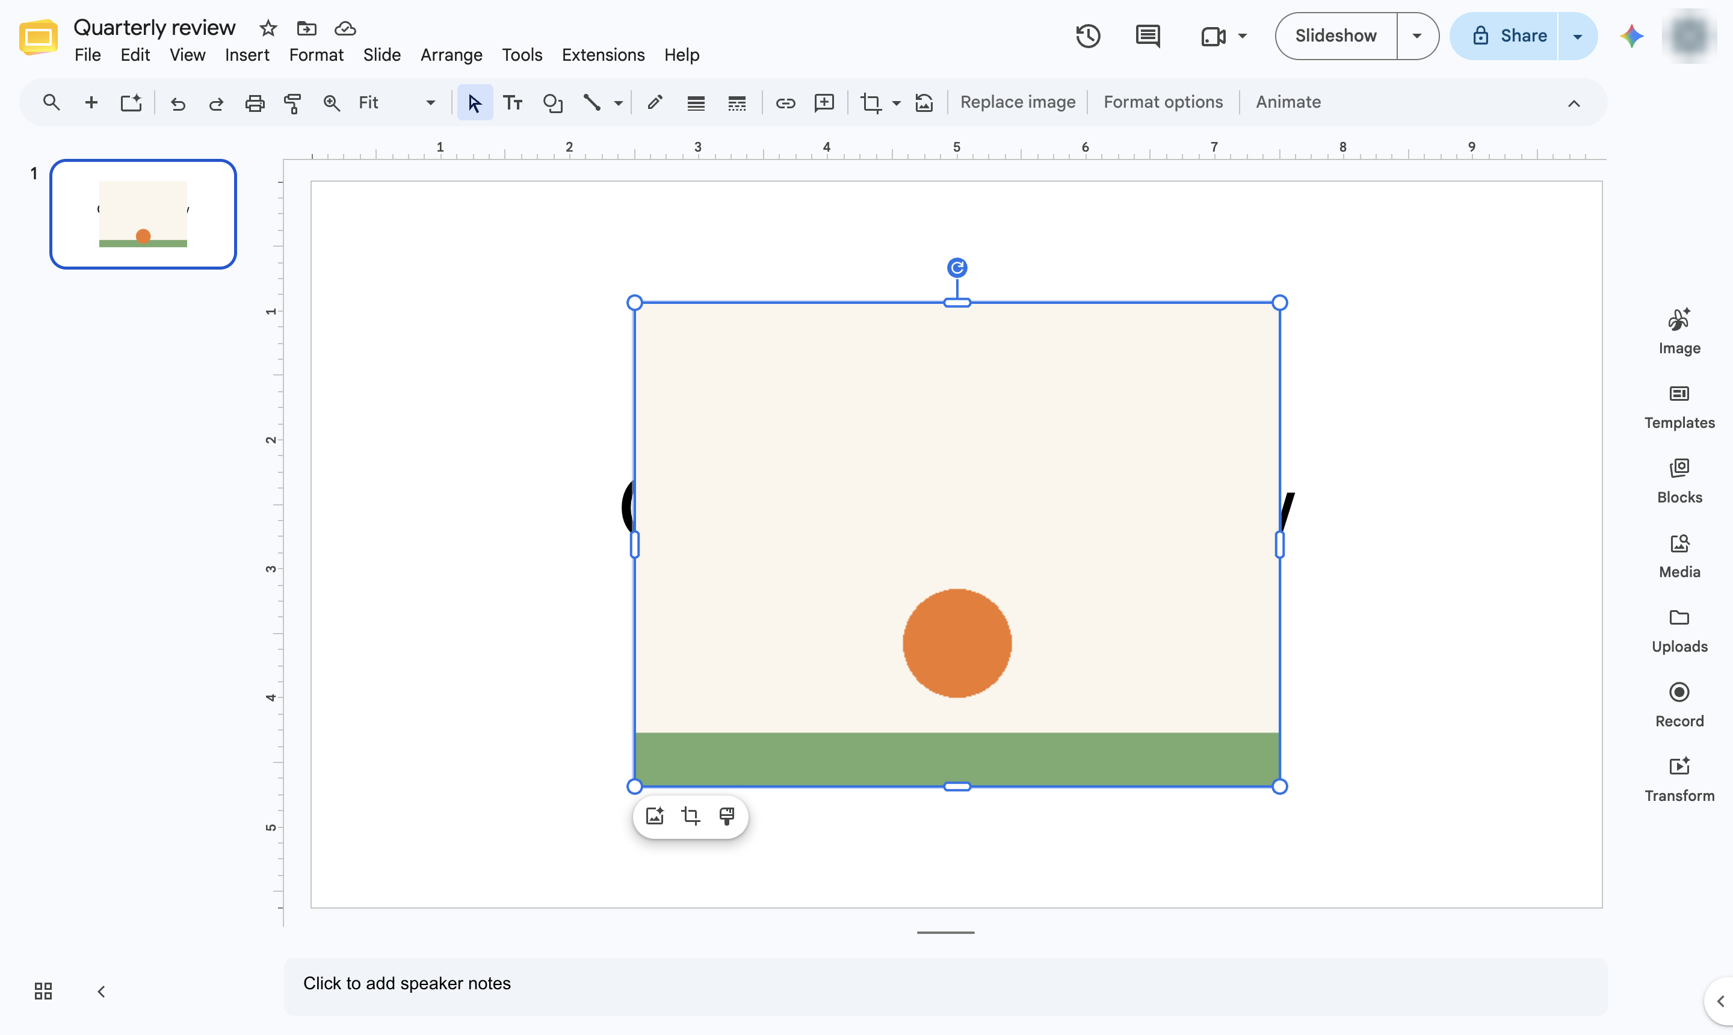The image size is (1733, 1035).
Task: Open Slideshow options dropdown arrow
Action: 1416,36
